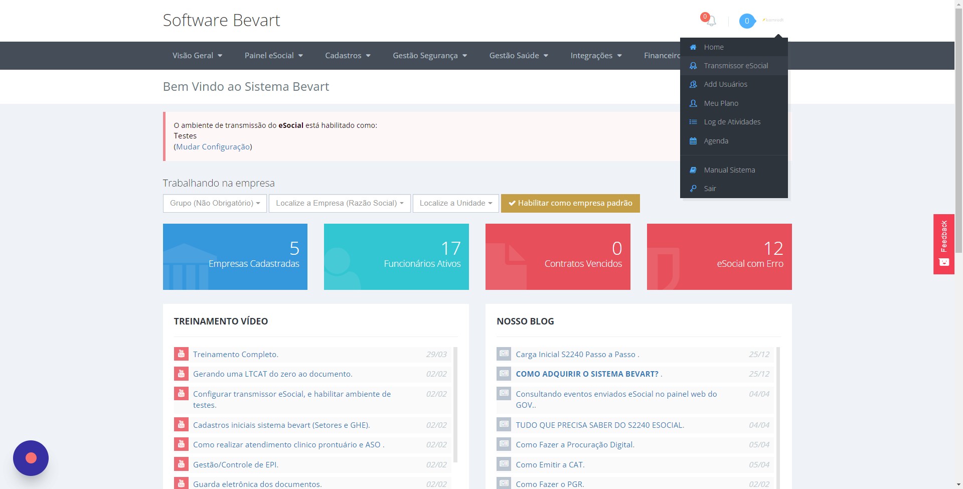Click the Meu Plano user icon
The image size is (963, 489).
point(693,103)
